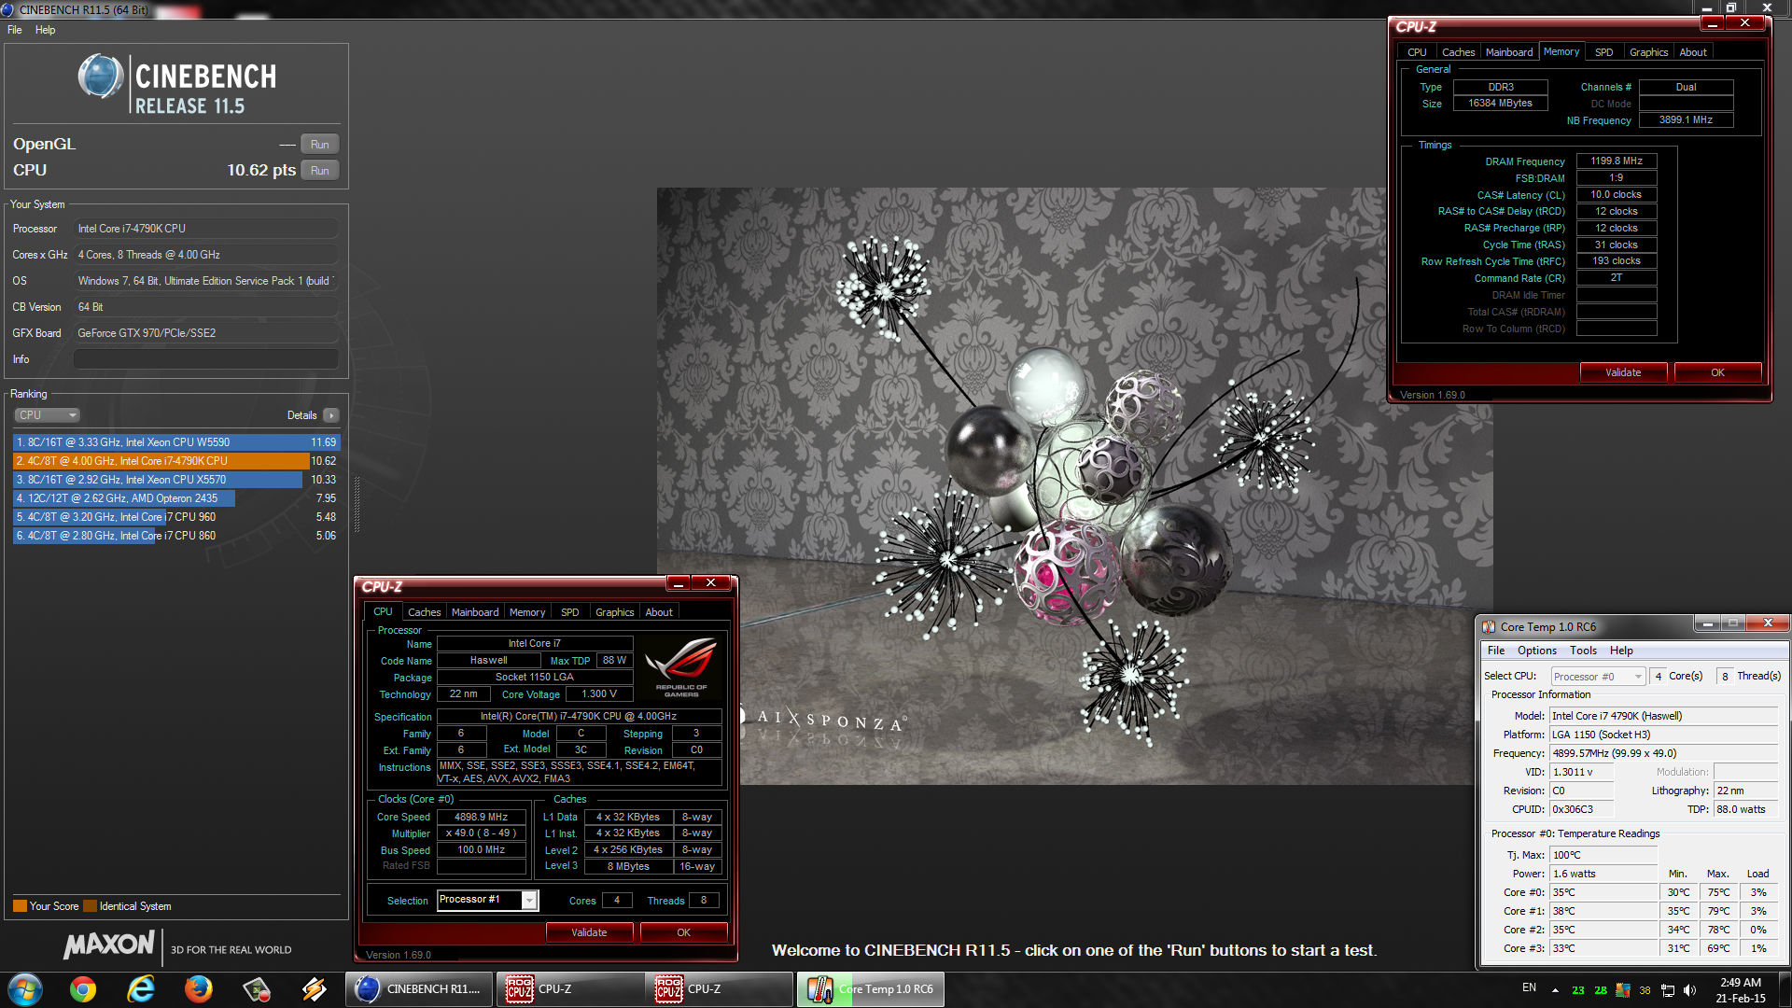Viewport: 1792px width, 1008px height.
Task: Open the Help menu in Cinebench
Action: 45,30
